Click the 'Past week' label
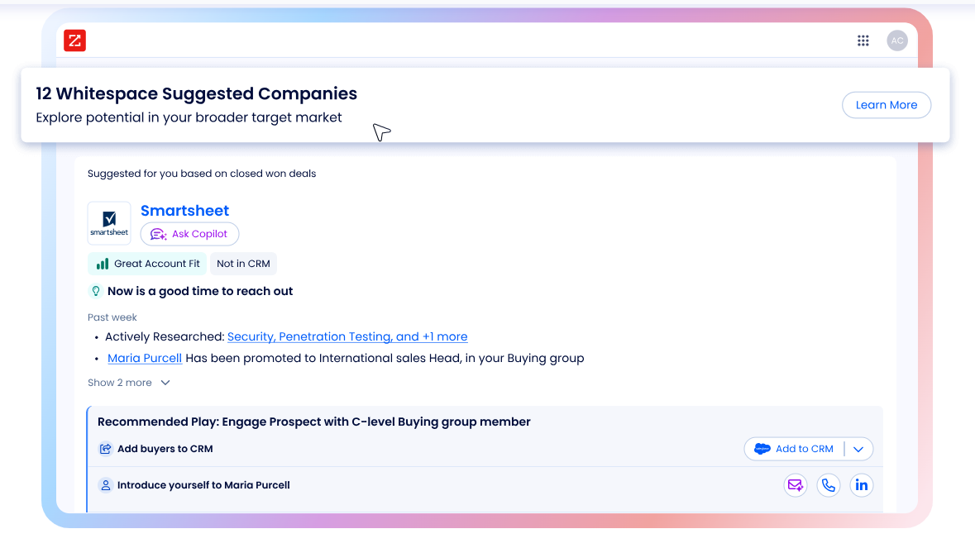 (112, 317)
